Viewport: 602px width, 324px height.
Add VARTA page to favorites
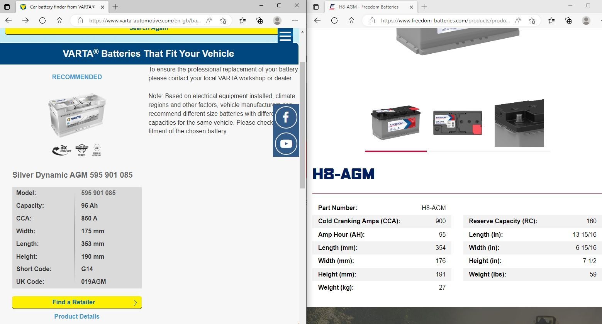pos(223,20)
